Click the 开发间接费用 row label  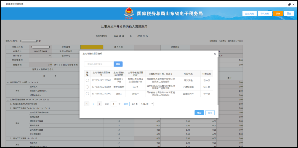click(35, 134)
